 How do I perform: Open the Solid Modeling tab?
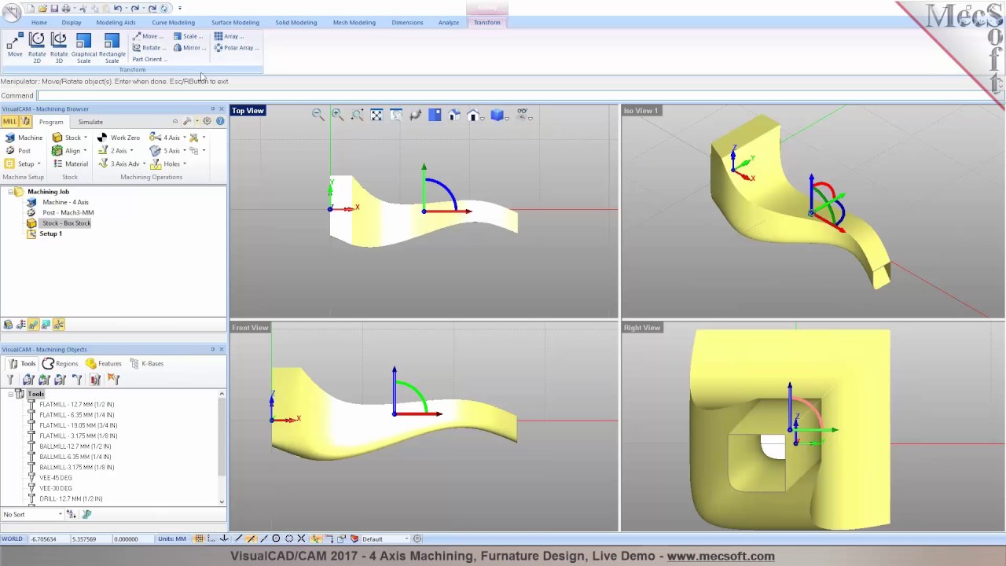(x=296, y=23)
